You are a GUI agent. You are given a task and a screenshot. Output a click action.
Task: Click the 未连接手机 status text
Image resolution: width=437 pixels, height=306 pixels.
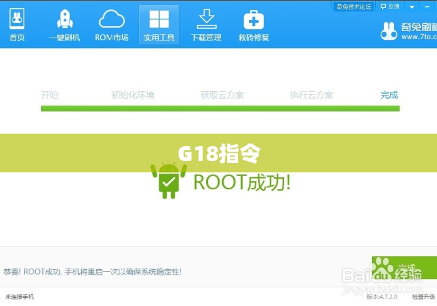click(x=19, y=297)
